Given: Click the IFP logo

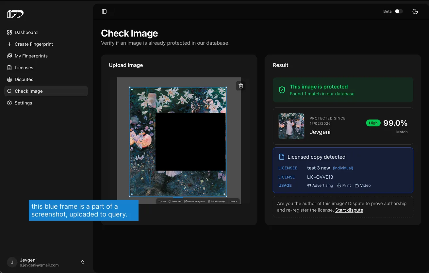Looking at the screenshot, I should click(15, 14).
